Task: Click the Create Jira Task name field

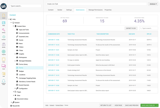Action: [97, 4]
